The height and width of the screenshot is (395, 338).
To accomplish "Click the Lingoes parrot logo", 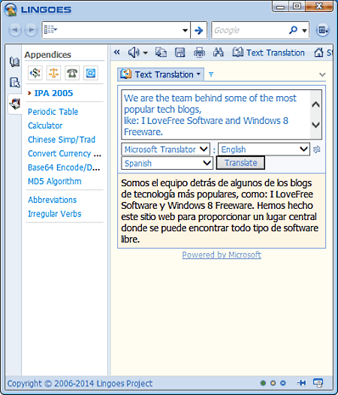I will point(11,10).
